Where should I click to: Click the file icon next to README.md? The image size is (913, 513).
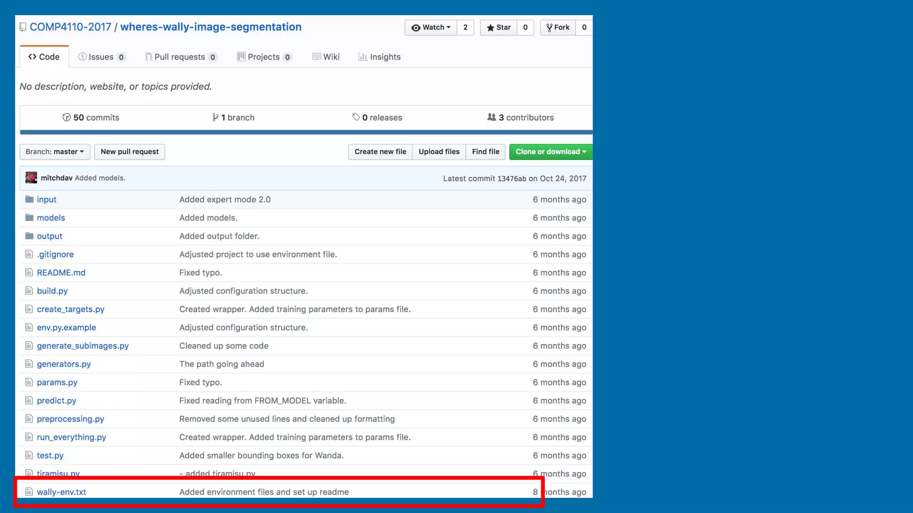[29, 272]
